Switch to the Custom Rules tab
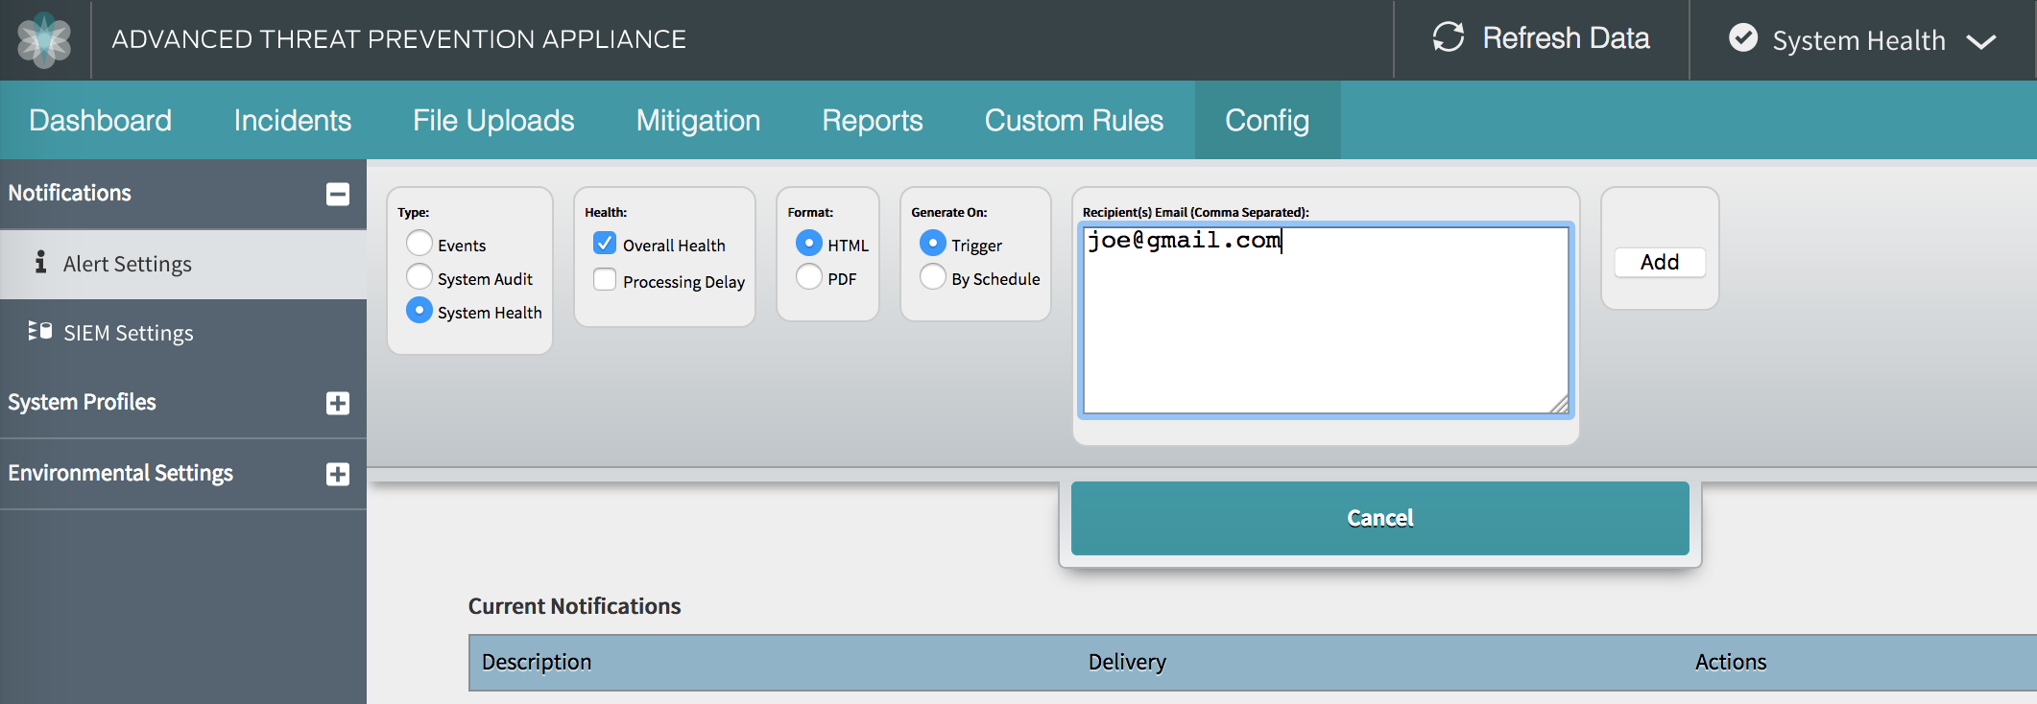The image size is (2037, 704). (x=1073, y=120)
